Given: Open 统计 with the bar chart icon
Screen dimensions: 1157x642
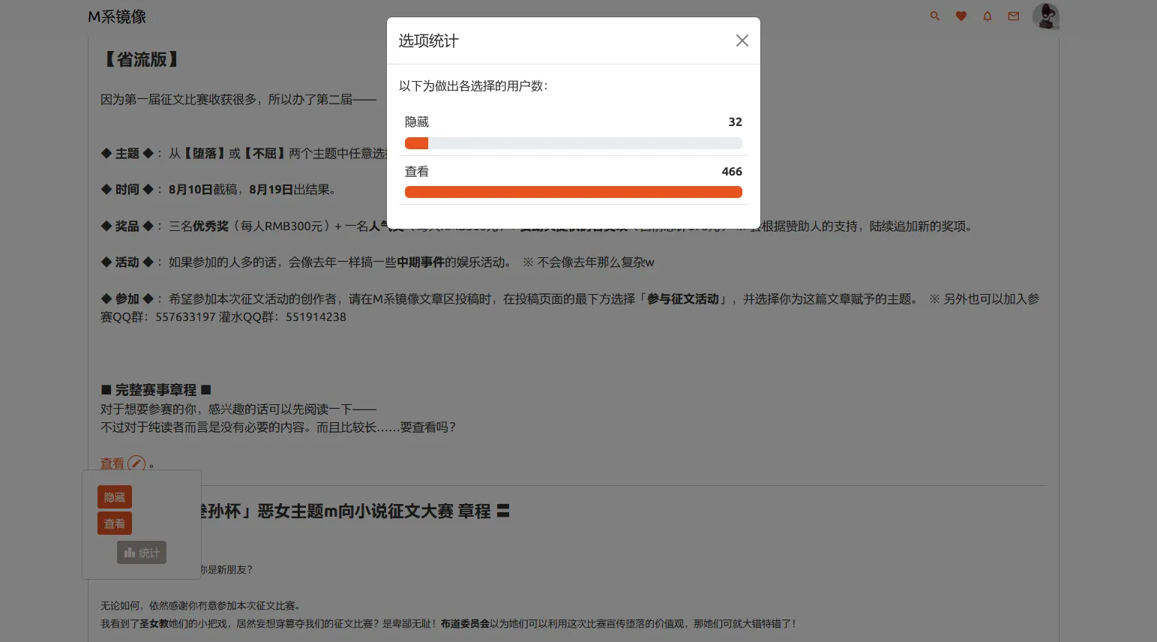Looking at the screenshot, I should click(142, 553).
